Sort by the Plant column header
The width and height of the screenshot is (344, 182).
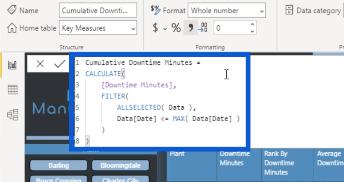pyautogui.click(x=192, y=165)
